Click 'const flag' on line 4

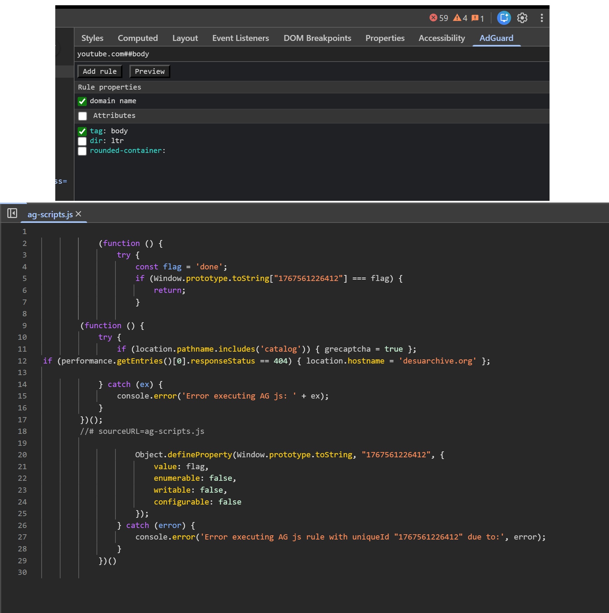(158, 267)
